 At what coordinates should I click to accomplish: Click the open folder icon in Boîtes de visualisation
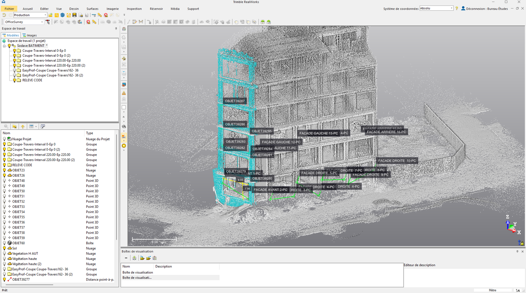pyautogui.click(x=142, y=258)
